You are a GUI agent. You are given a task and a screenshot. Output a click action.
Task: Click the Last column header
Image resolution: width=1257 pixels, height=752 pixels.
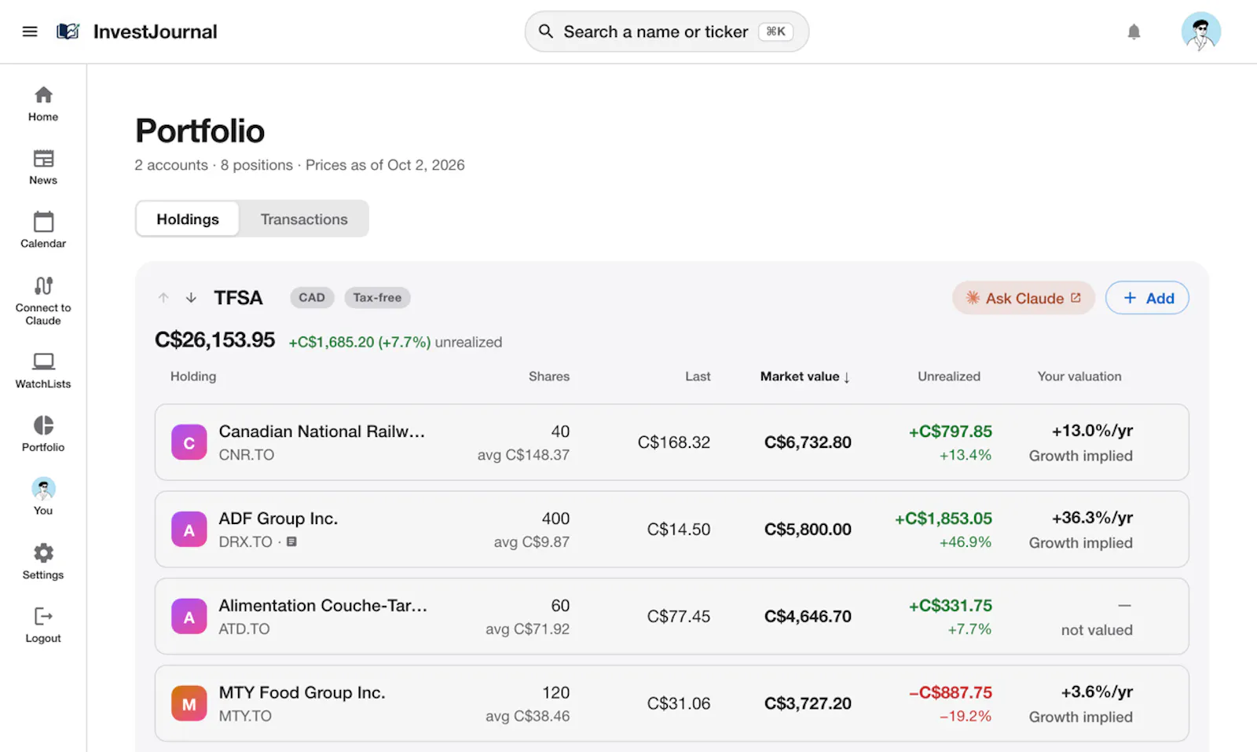click(698, 376)
